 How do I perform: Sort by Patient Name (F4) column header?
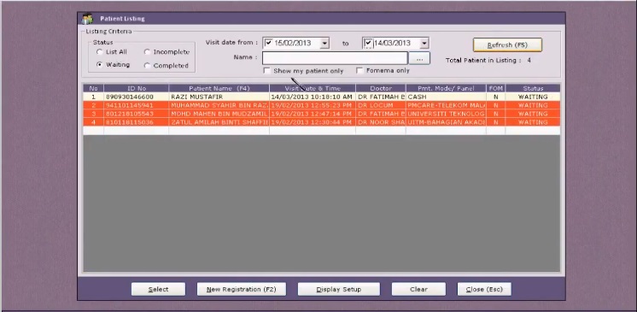pos(219,88)
